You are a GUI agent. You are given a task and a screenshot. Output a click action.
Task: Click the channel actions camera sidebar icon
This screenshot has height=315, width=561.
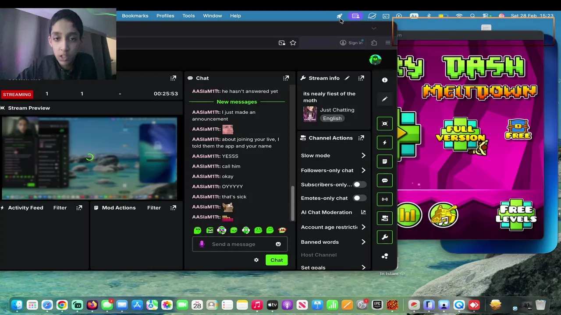click(384, 218)
